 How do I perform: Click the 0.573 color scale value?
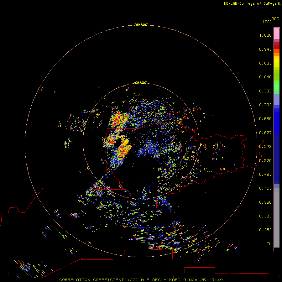pyautogui.click(x=265, y=147)
